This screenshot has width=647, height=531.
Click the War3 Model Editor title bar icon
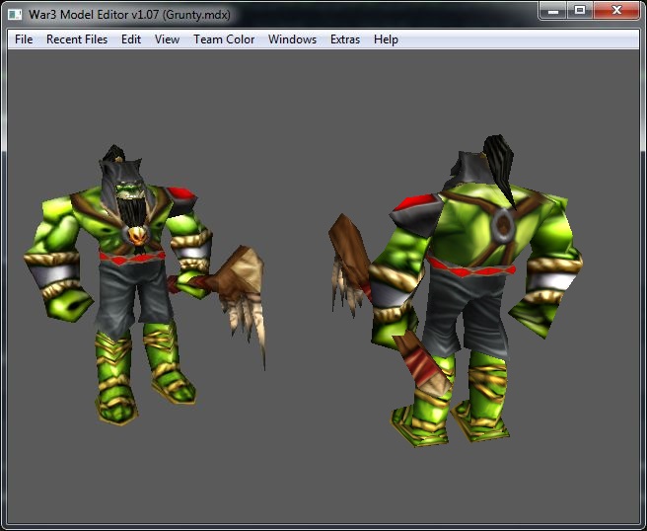tap(15, 15)
